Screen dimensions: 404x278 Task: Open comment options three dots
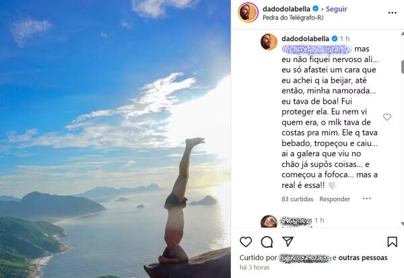[367, 199]
